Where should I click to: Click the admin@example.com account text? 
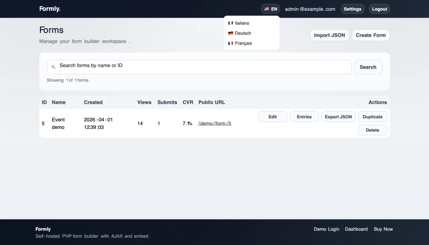(310, 9)
